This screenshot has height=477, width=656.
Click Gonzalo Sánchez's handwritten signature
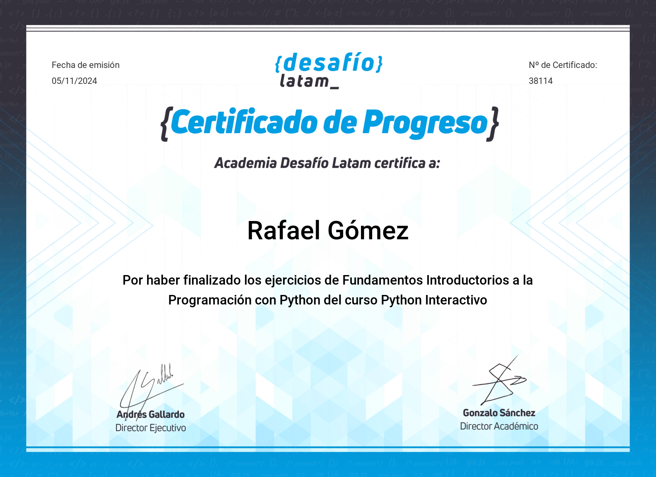coord(499,380)
